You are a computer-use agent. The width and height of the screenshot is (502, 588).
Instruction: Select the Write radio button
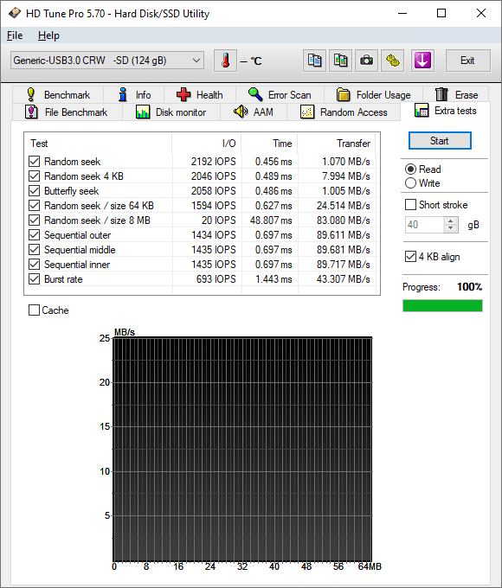(x=410, y=183)
